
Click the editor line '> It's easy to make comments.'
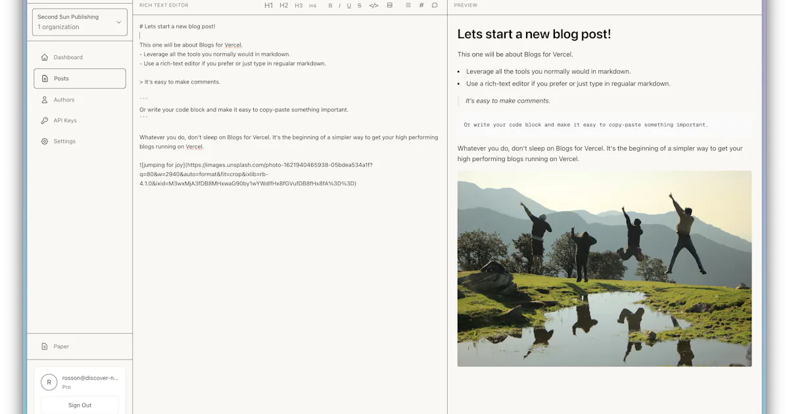click(x=180, y=82)
